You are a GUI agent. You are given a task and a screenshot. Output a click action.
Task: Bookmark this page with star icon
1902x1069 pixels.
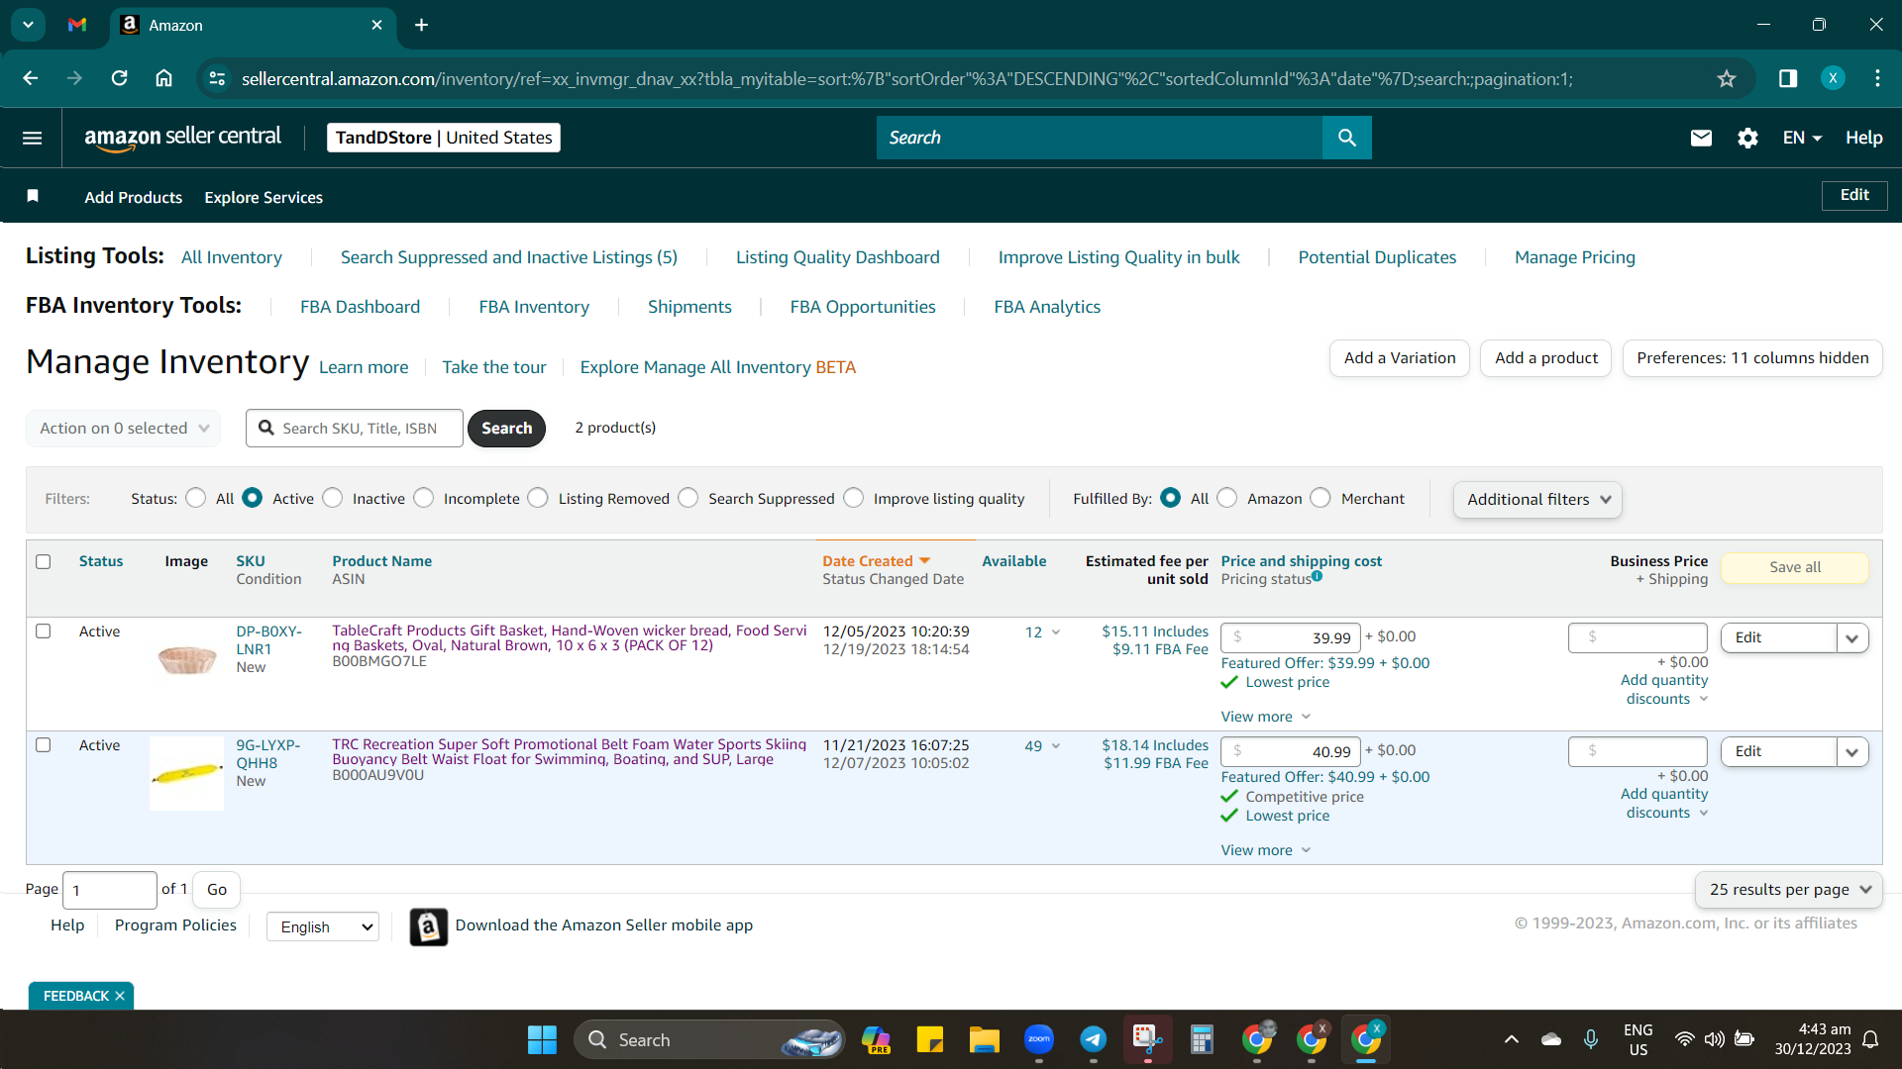pyautogui.click(x=1727, y=78)
